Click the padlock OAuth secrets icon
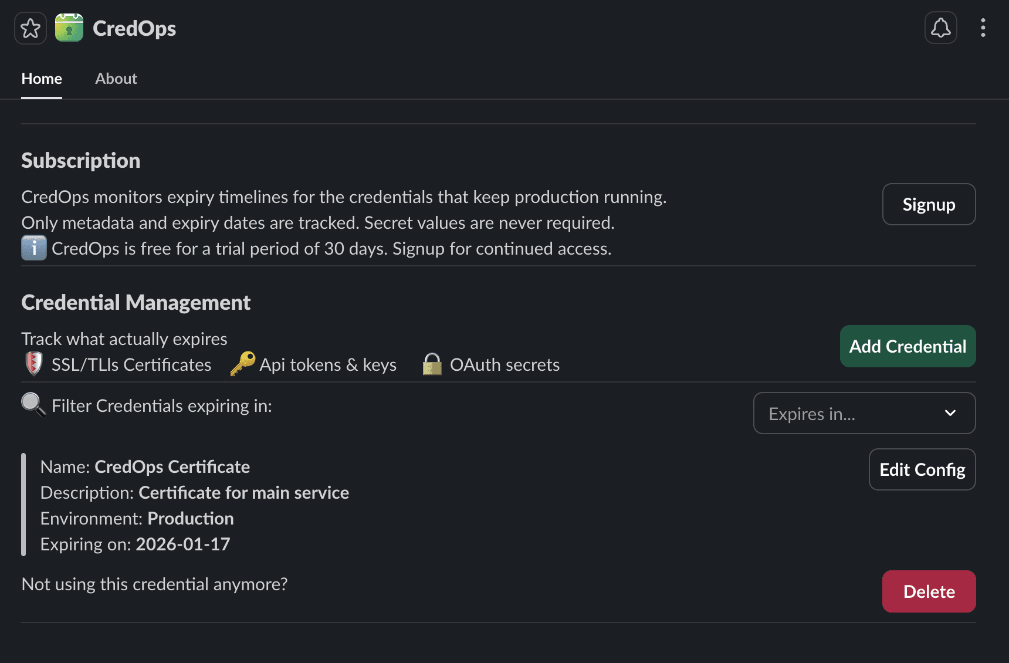1009x663 pixels. [432, 364]
